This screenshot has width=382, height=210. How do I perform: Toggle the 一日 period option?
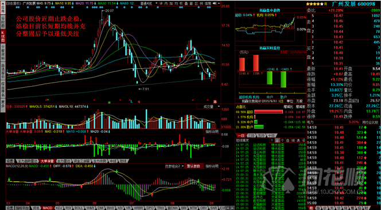[241, 135]
